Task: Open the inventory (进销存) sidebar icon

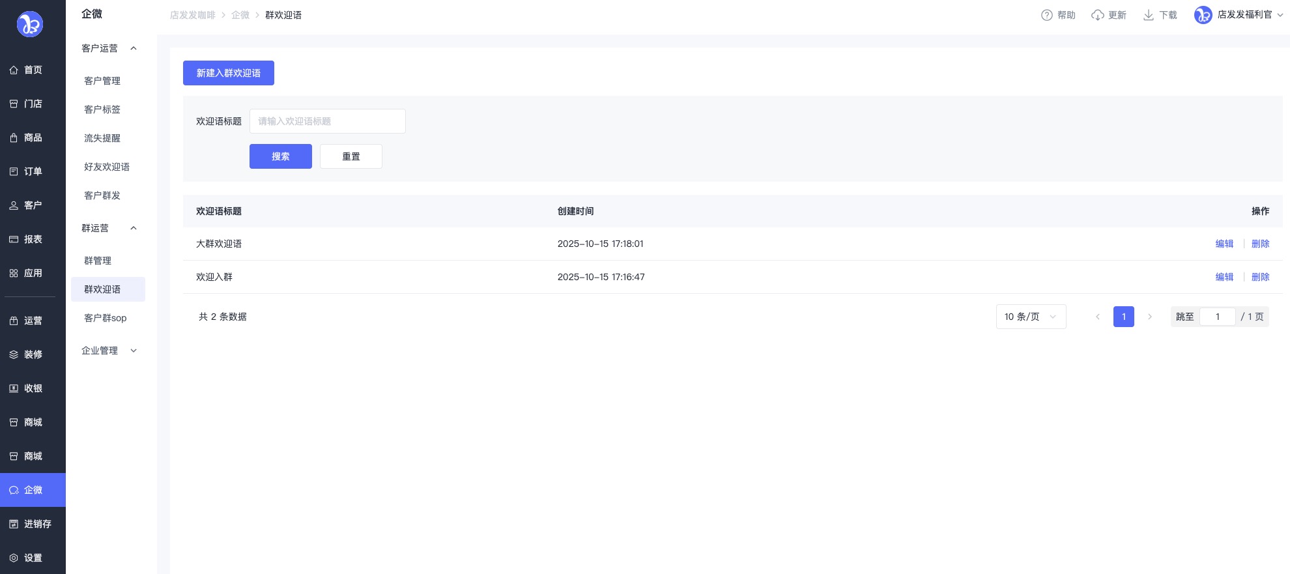Action: [14, 524]
